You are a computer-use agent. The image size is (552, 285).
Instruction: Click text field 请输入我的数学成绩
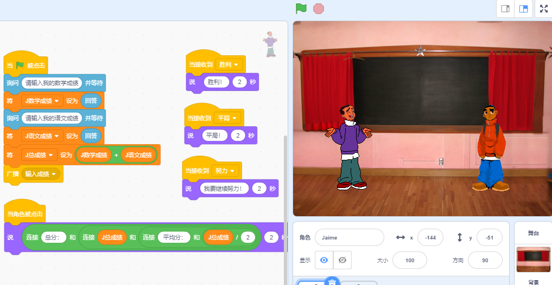[52, 83]
